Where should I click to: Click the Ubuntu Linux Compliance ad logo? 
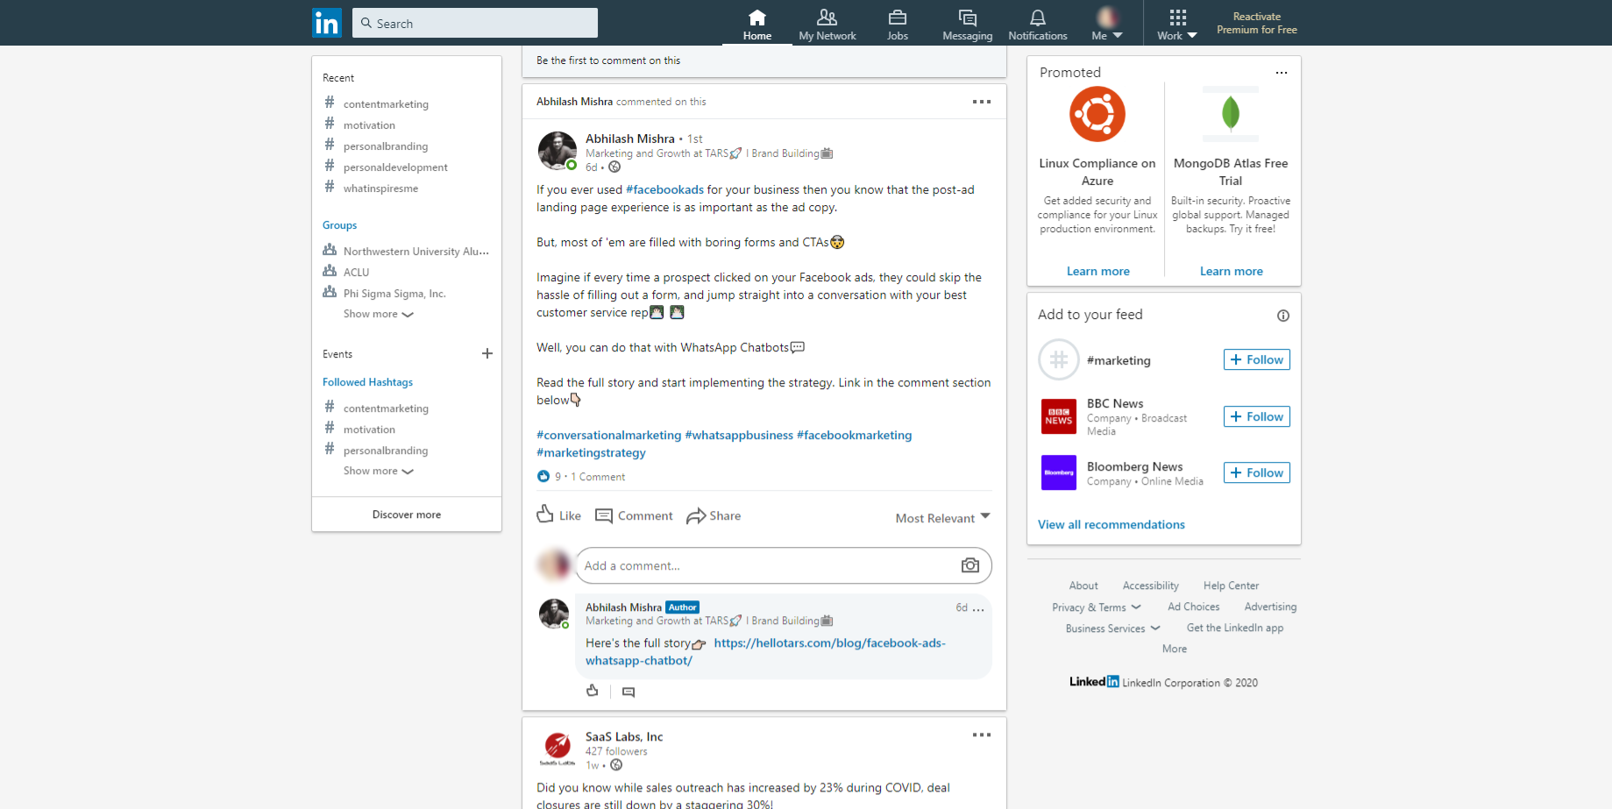click(1097, 114)
